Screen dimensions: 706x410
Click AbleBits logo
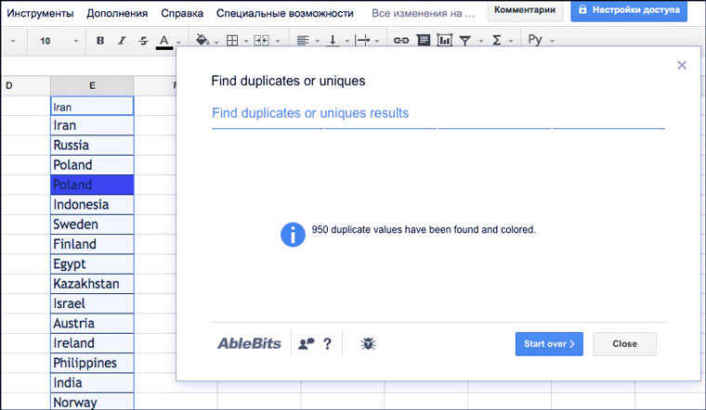pyautogui.click(x=250, y=343)
